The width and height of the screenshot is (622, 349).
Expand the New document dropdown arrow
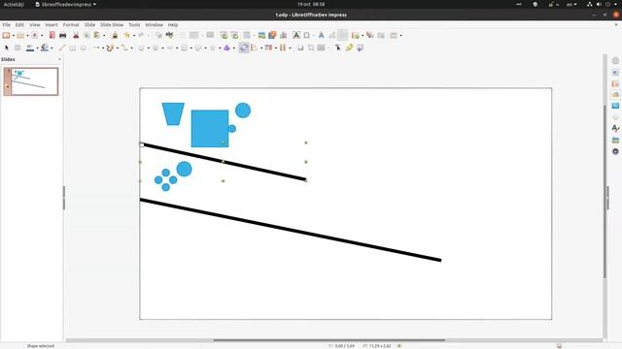click(13, 36)
